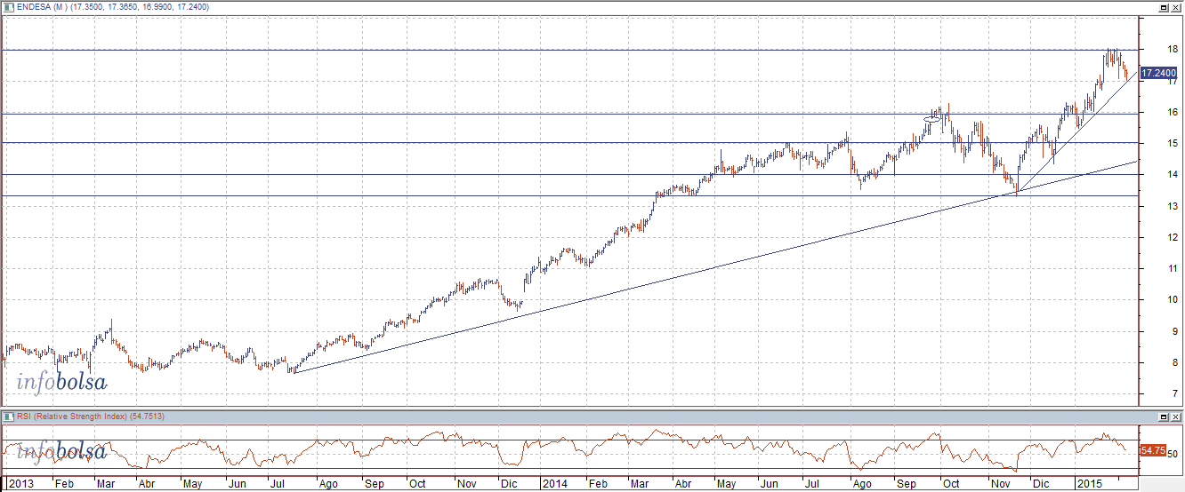Click the 17.2400 current price tag

click(1159, 73)
